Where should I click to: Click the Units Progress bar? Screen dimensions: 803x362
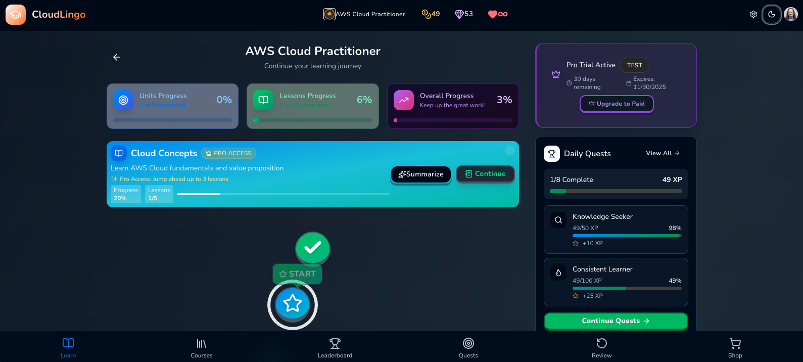pos(173,120)
